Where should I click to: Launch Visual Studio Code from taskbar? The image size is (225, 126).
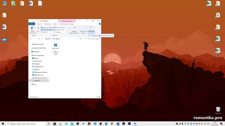pos(95,124)
